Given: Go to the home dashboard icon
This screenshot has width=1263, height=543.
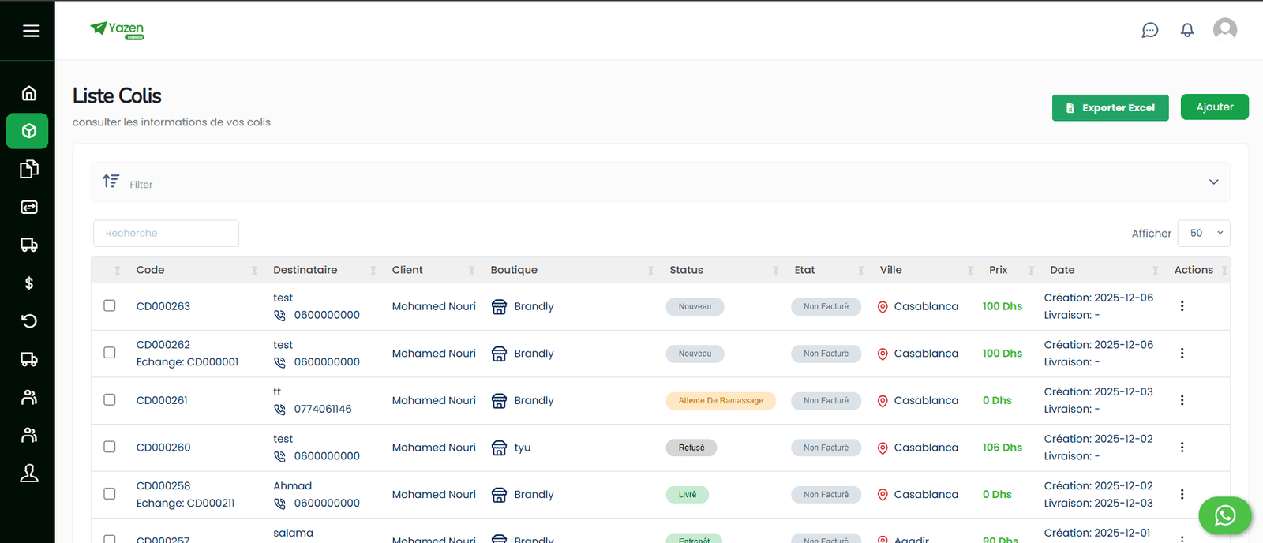Looking at the screenshot, I should 29,93.
